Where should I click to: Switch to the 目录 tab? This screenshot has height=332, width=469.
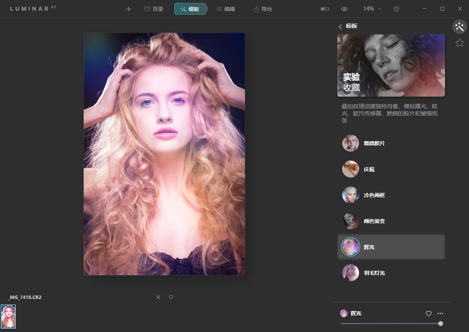[x=154, y=9]
